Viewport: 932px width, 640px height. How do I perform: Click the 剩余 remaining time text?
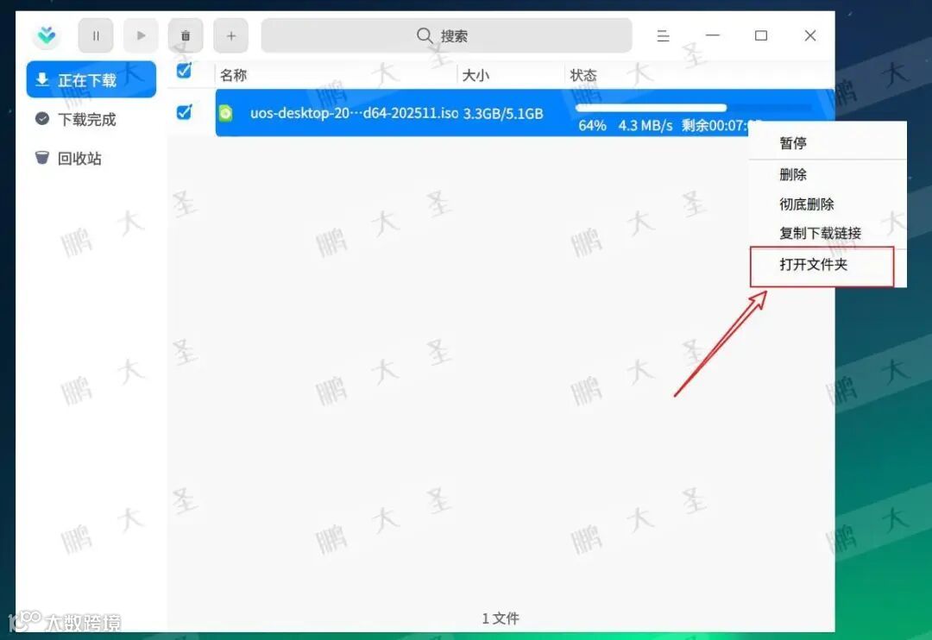pos(714,125)
